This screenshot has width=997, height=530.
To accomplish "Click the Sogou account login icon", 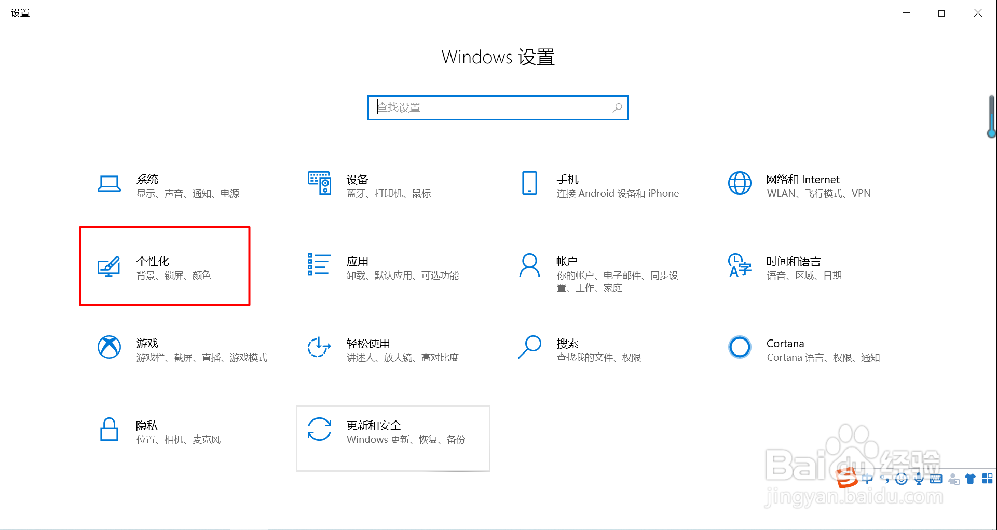I will pyautogui.click(x=953, y=479).
